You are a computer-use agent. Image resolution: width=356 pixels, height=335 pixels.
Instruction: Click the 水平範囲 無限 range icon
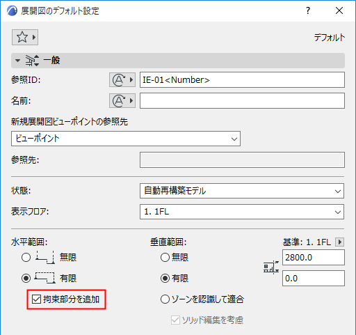45,257
